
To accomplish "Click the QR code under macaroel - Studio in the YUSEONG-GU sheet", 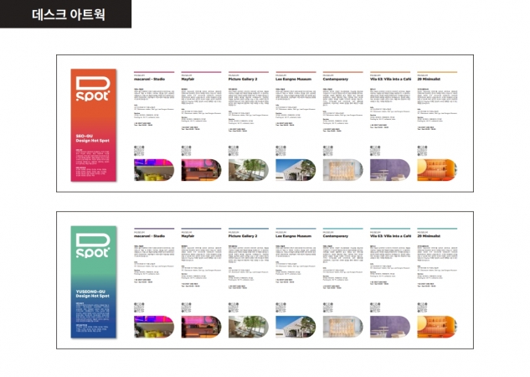I will tap(139, 307).
